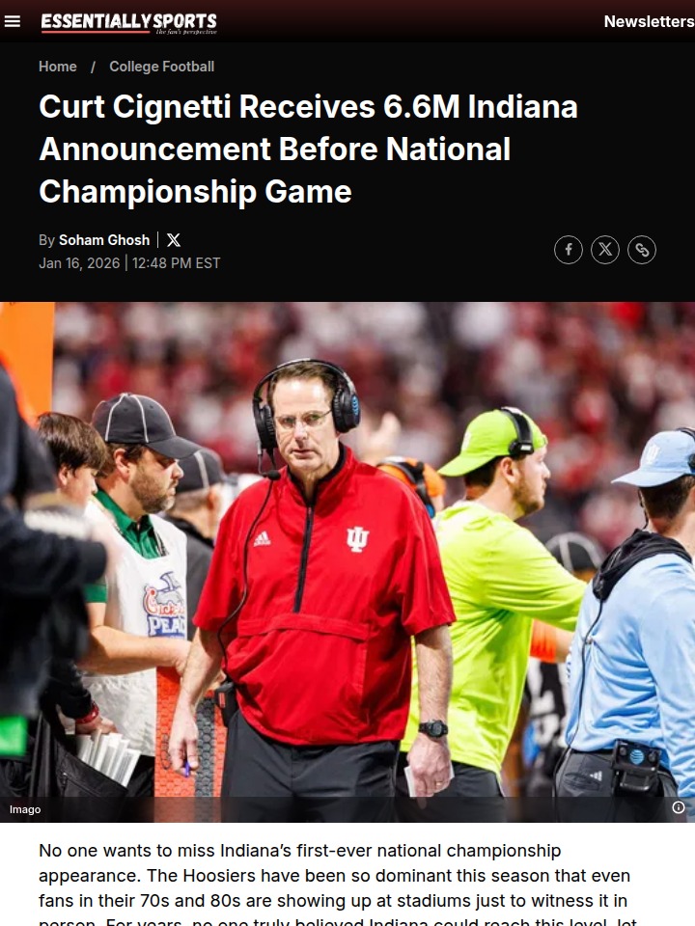This screenshot has height=926, width=695.
Task: Click the Imago photo credit
Action: (x=25, y=809)
